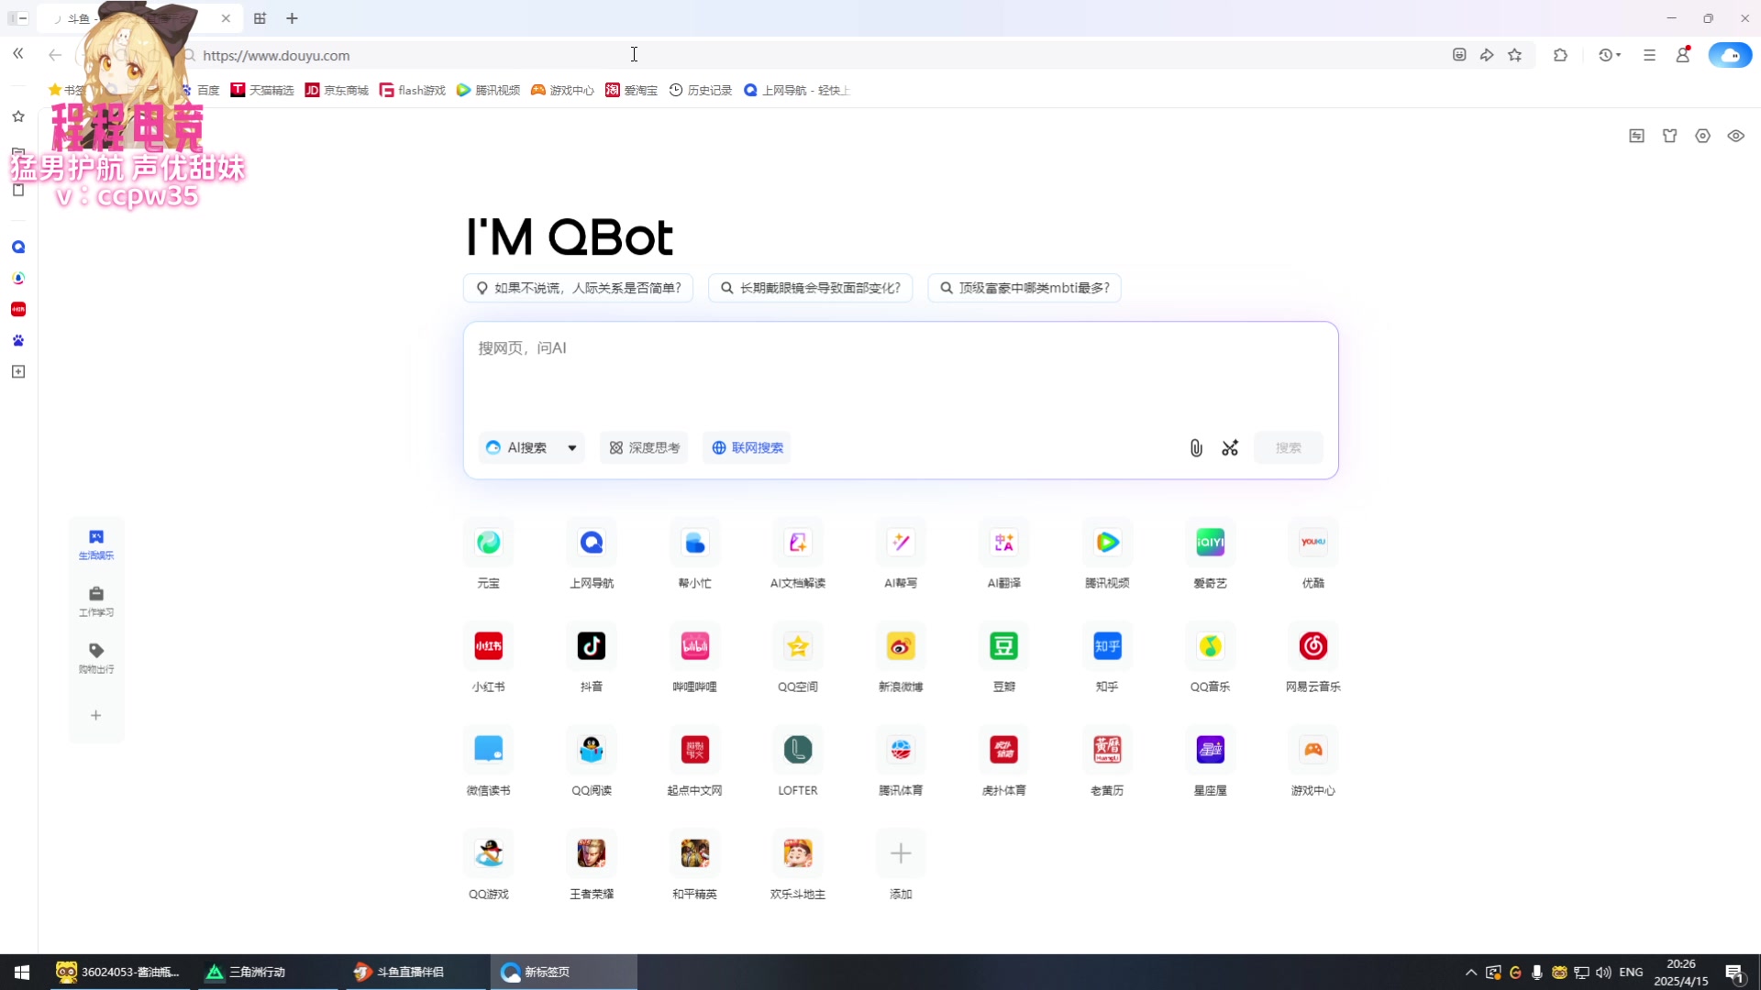Image resolution: width=1761 pixels, height=990 pixels.
Task: Open the 新浪微博 shortcut
Action: (901, 646)
